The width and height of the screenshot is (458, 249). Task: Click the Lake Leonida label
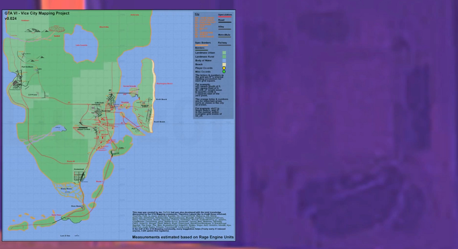(x=81, y=45)
